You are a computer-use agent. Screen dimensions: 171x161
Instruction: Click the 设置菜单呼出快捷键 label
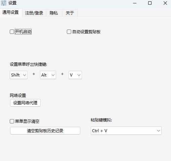29,64
